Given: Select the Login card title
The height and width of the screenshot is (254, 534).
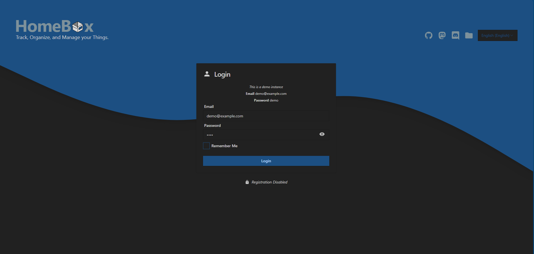Looking at the screenshot, I should [222, 74].
